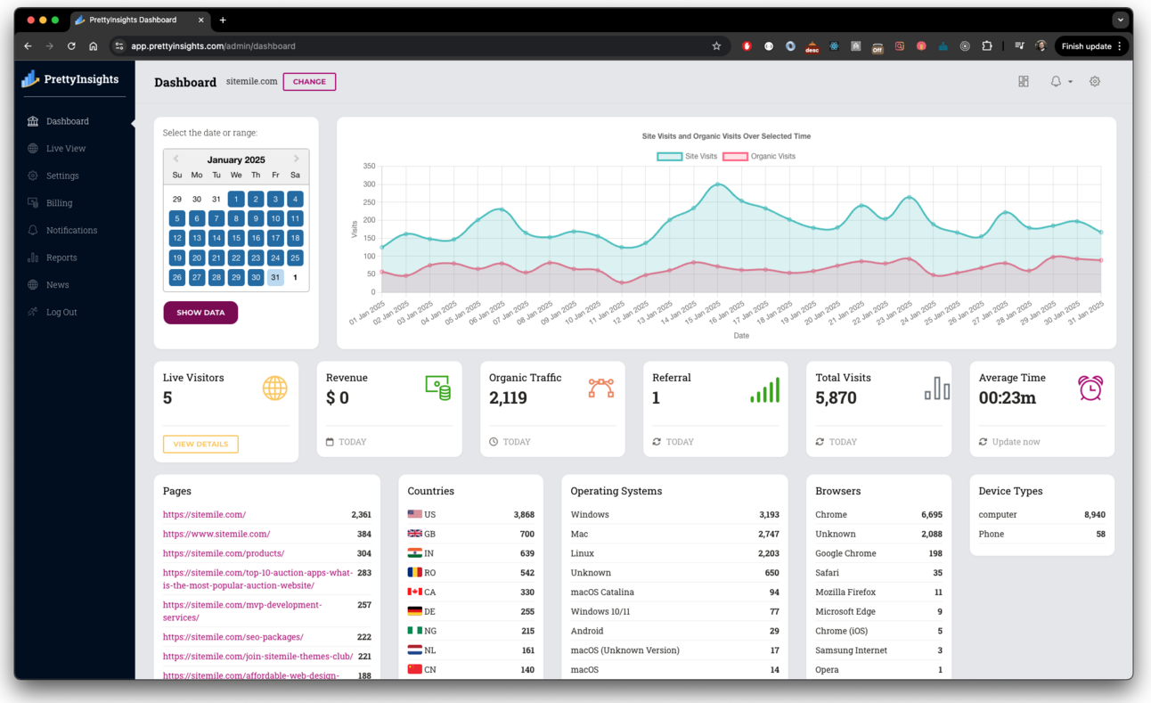The height and width of the screenshot is (703, 1151).
Task: Select January 15 on the calendar
Action: pos(235,238)
